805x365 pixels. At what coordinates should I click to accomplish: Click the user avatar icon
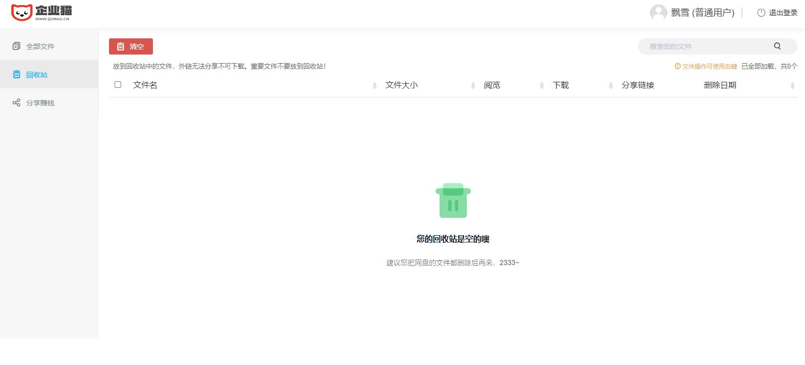coord(658,13)
